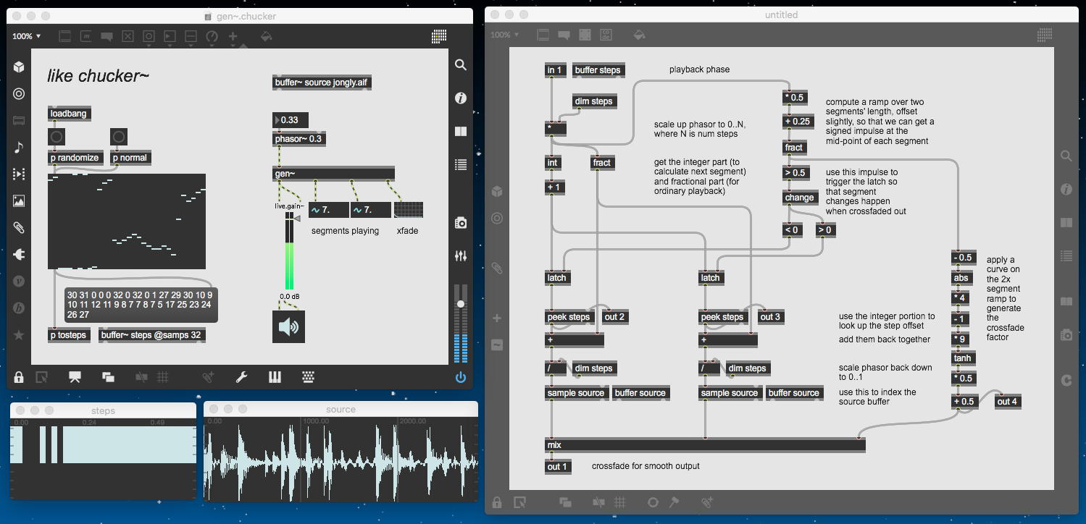Viewport: 1086px width, 524px height.
Task: Open the play-triangle objects dropdown in top toolbar
Action: click(170, 35)
